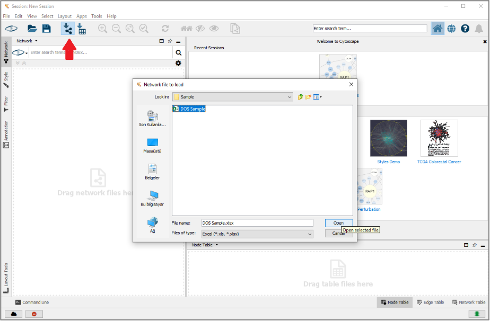The image size is (490, 321).
Task: Create new folder in file dialog
Action: (308, 97)
